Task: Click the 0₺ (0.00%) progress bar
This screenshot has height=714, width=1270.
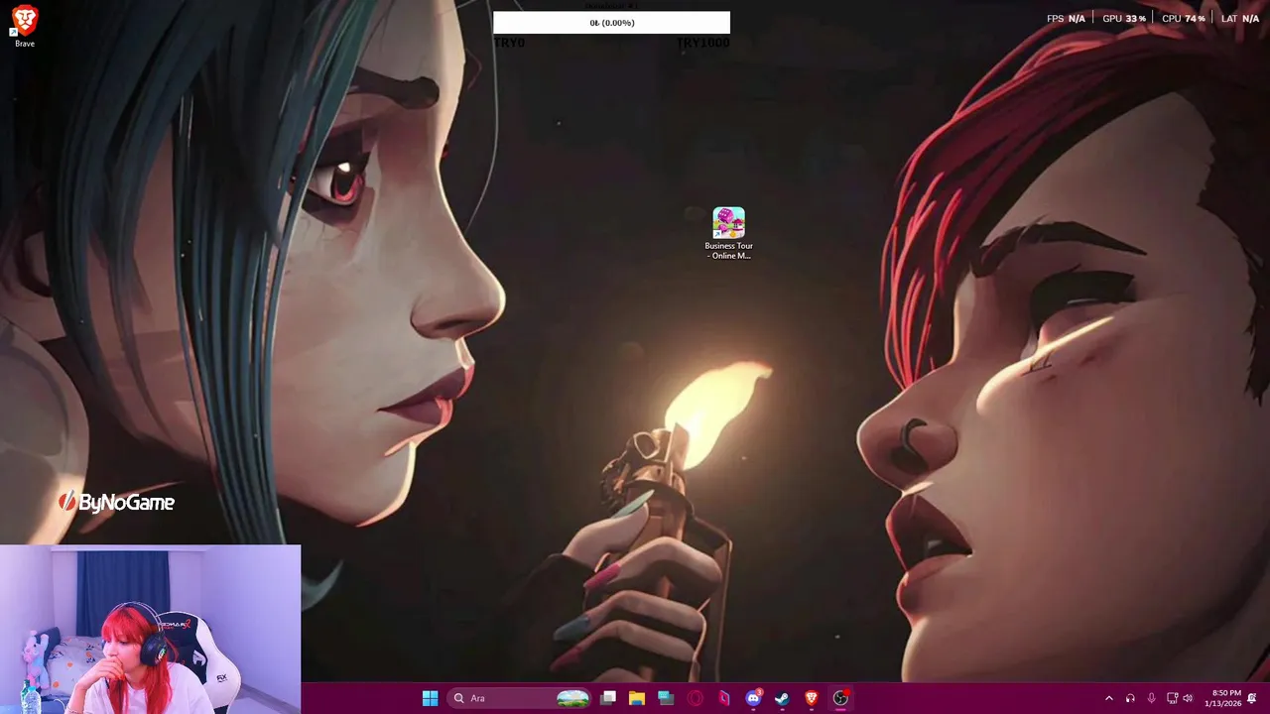Action: (x=611, y=23)
